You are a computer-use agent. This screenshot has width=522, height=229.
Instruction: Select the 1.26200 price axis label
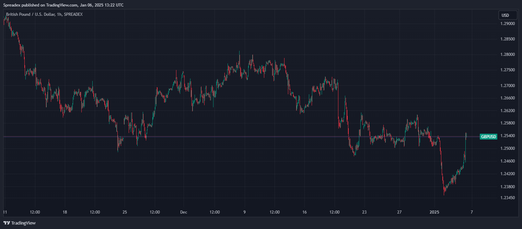point(508,111)
